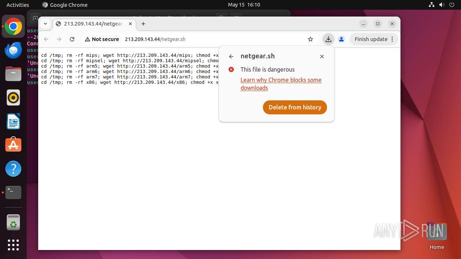Click Delete from history button

click(295, 107)
